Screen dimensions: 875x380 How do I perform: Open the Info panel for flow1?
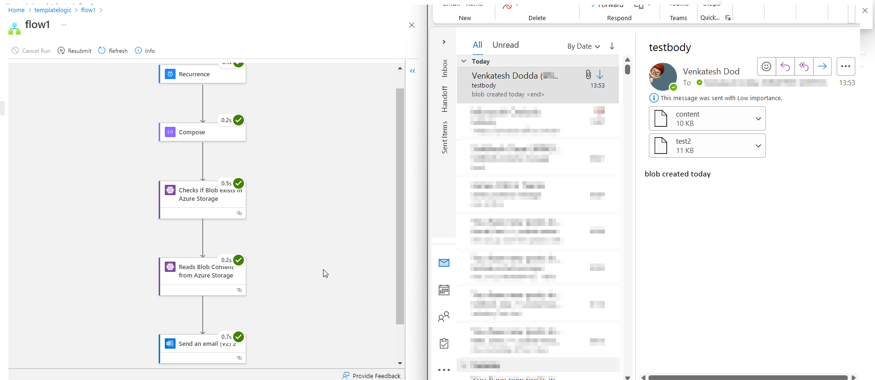145,51
